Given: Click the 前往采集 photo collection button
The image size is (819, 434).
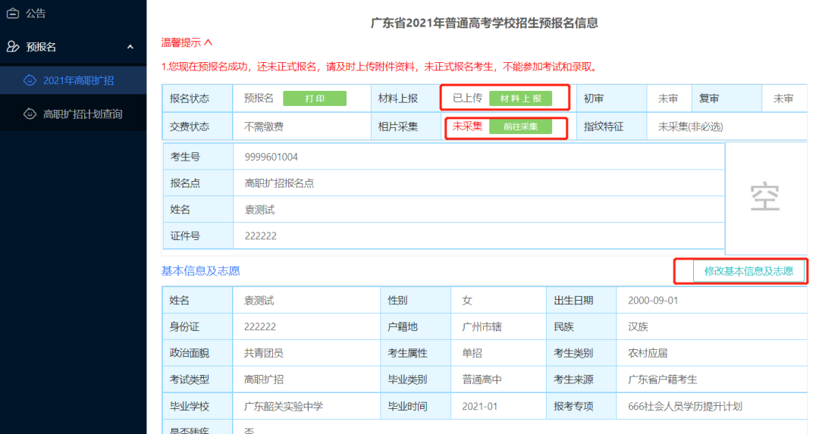Looking at the screenshot, I should click(520, 126).
